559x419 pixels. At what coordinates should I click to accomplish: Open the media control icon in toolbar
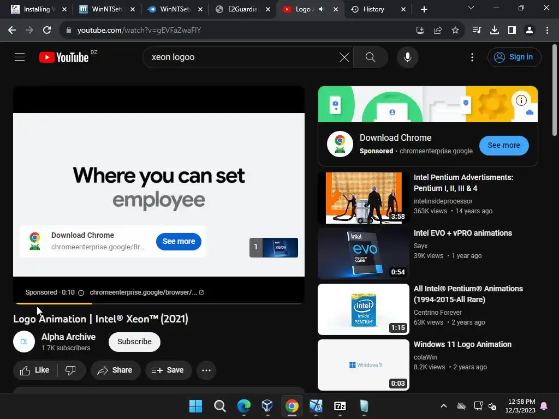477,31
